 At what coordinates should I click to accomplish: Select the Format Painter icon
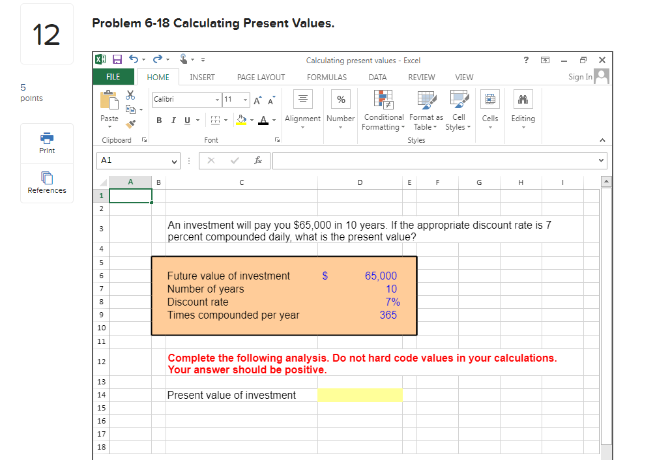tap(130, 122)
